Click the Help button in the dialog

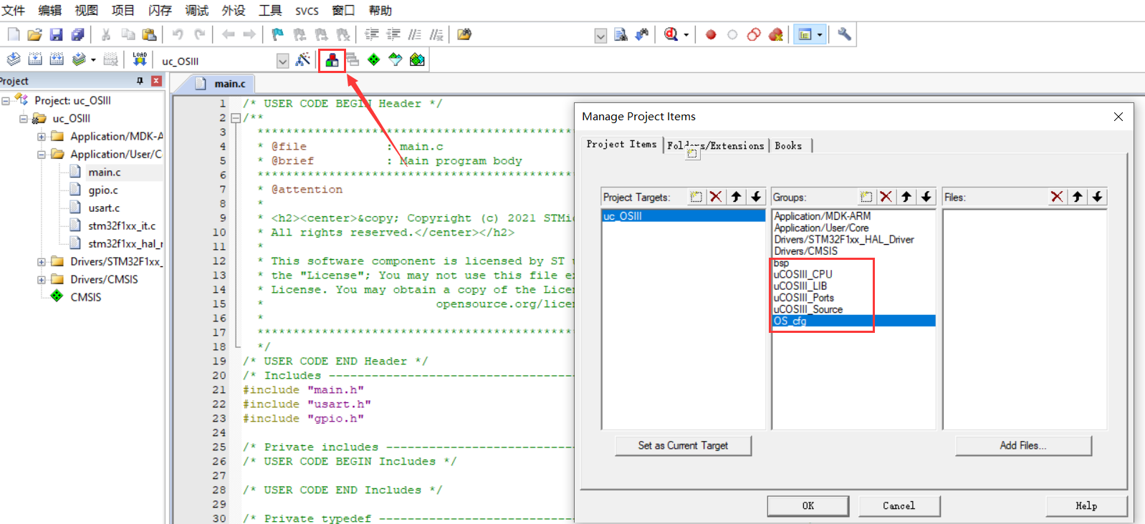1086,505
